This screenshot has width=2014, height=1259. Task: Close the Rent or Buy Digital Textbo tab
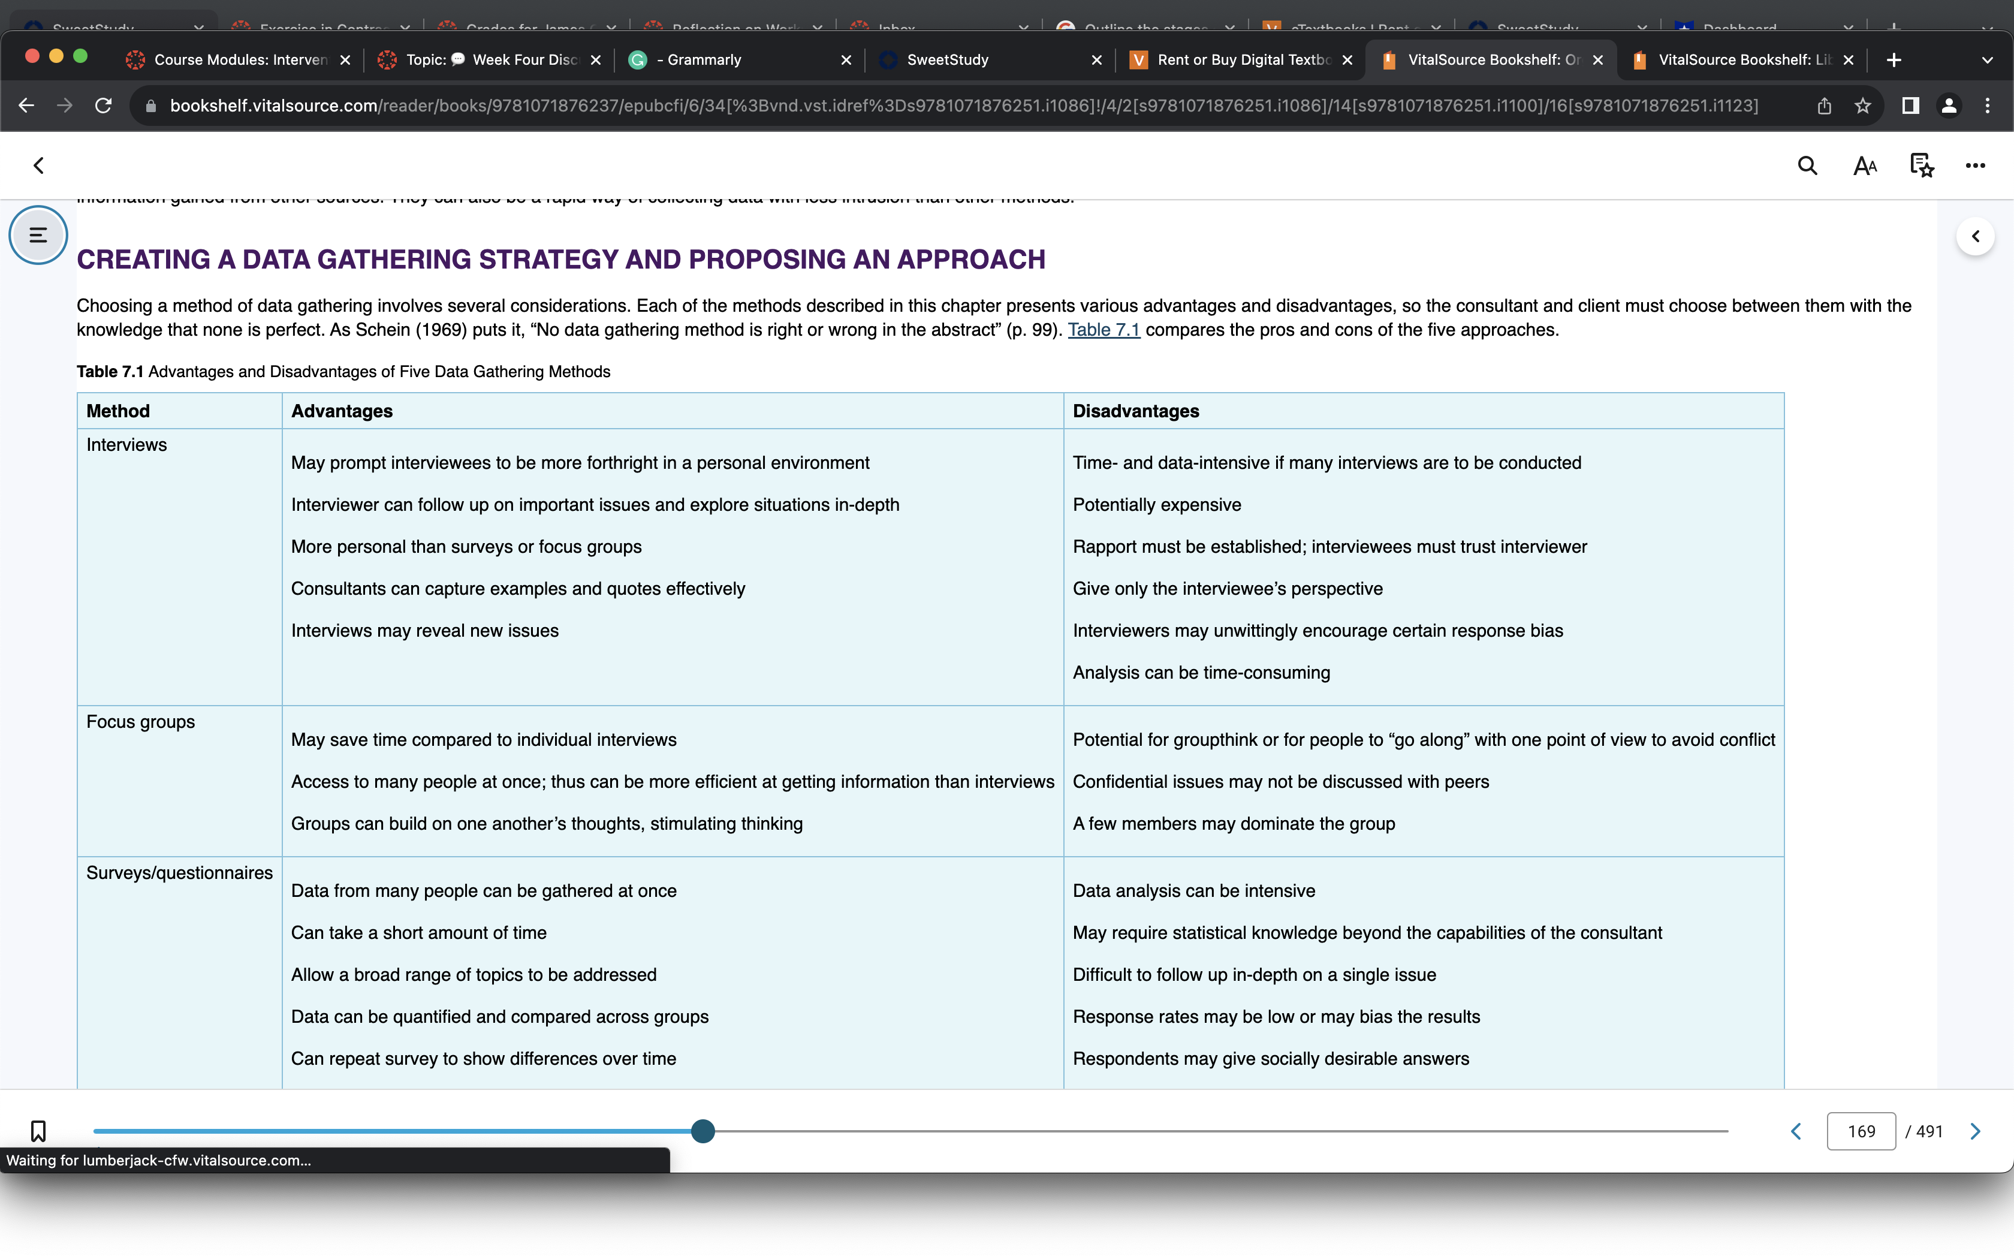click(x=1347, y=60)
